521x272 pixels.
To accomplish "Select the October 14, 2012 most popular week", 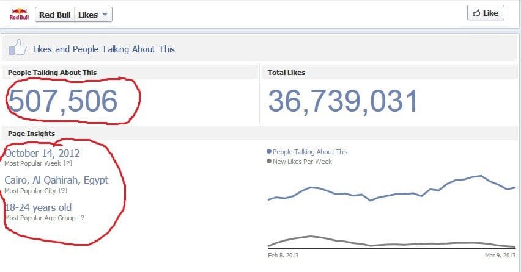I will pos(42,154).
